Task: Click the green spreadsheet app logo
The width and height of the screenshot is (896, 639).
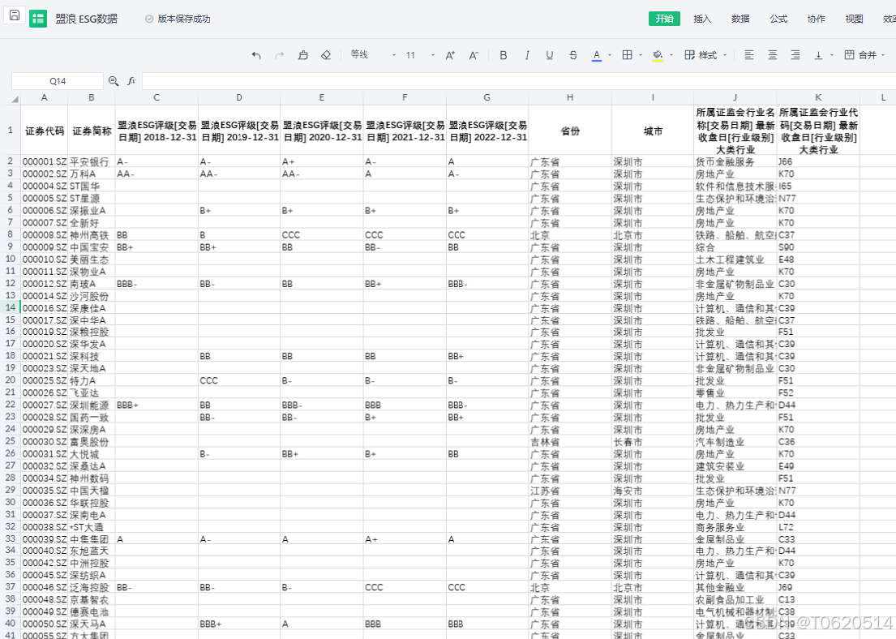Action: tap(38, 19)
